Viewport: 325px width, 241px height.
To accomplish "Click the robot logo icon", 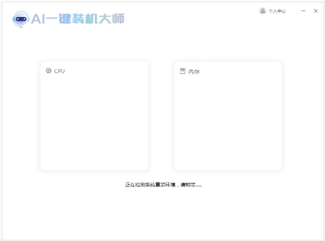I will click(x=21, y=19).
